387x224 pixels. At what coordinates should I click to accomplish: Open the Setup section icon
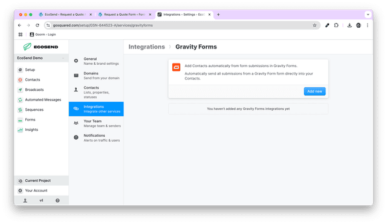coord(20,70)
